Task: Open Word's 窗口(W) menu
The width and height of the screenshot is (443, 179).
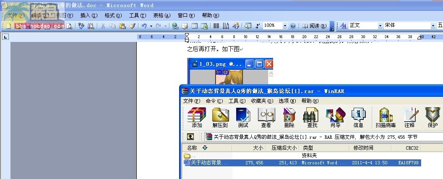Action: 186,15
